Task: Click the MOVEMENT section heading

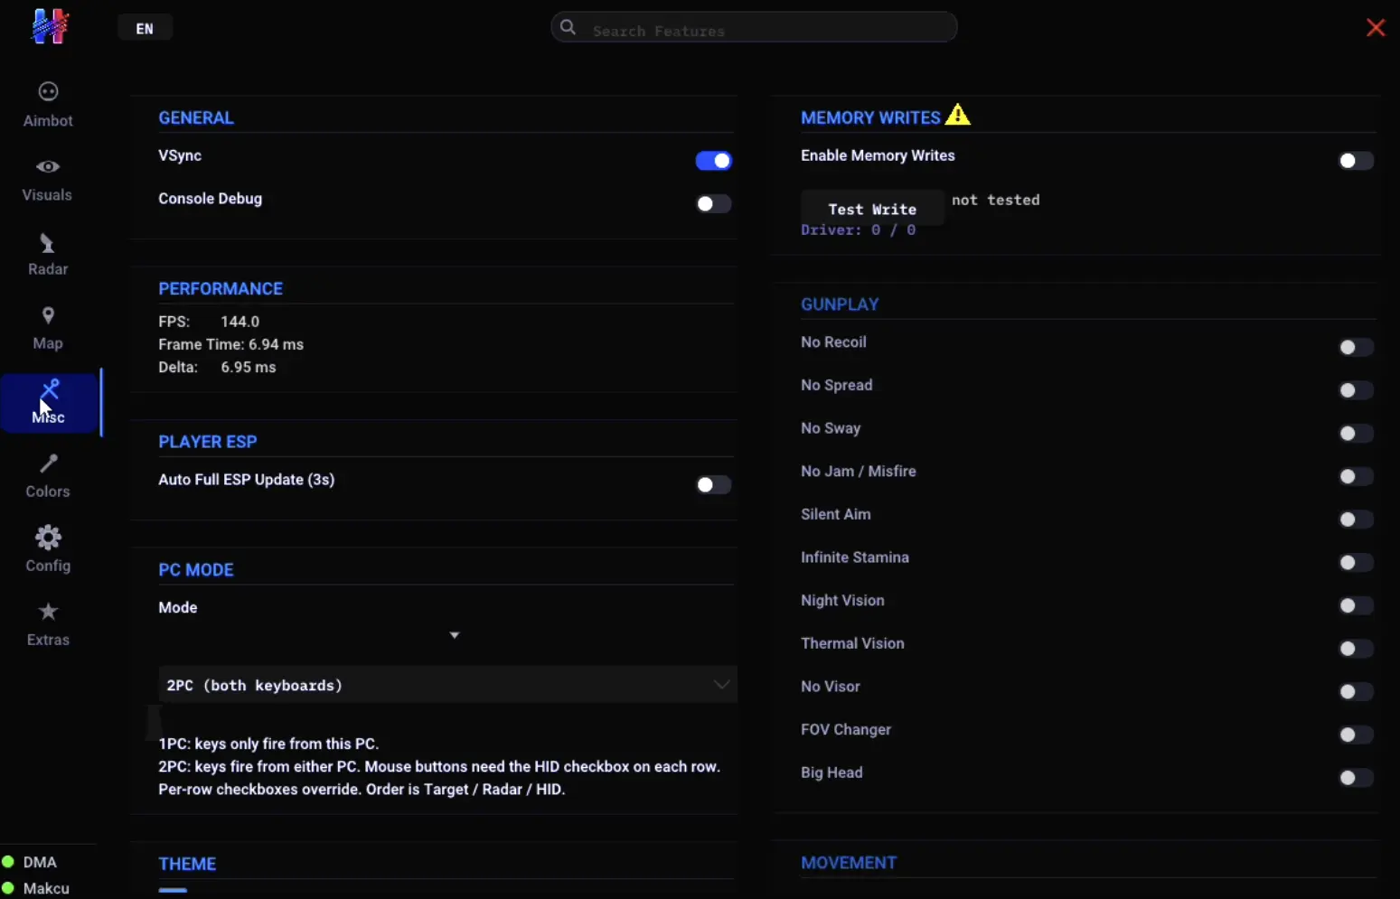Action: [x=849, y=863]
